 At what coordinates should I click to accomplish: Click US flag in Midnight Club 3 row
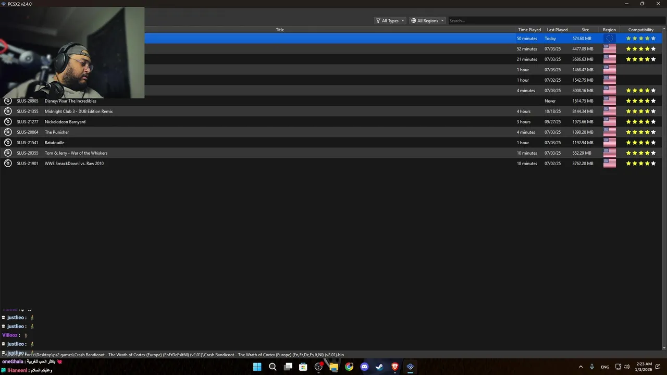[x=609, y=111]
